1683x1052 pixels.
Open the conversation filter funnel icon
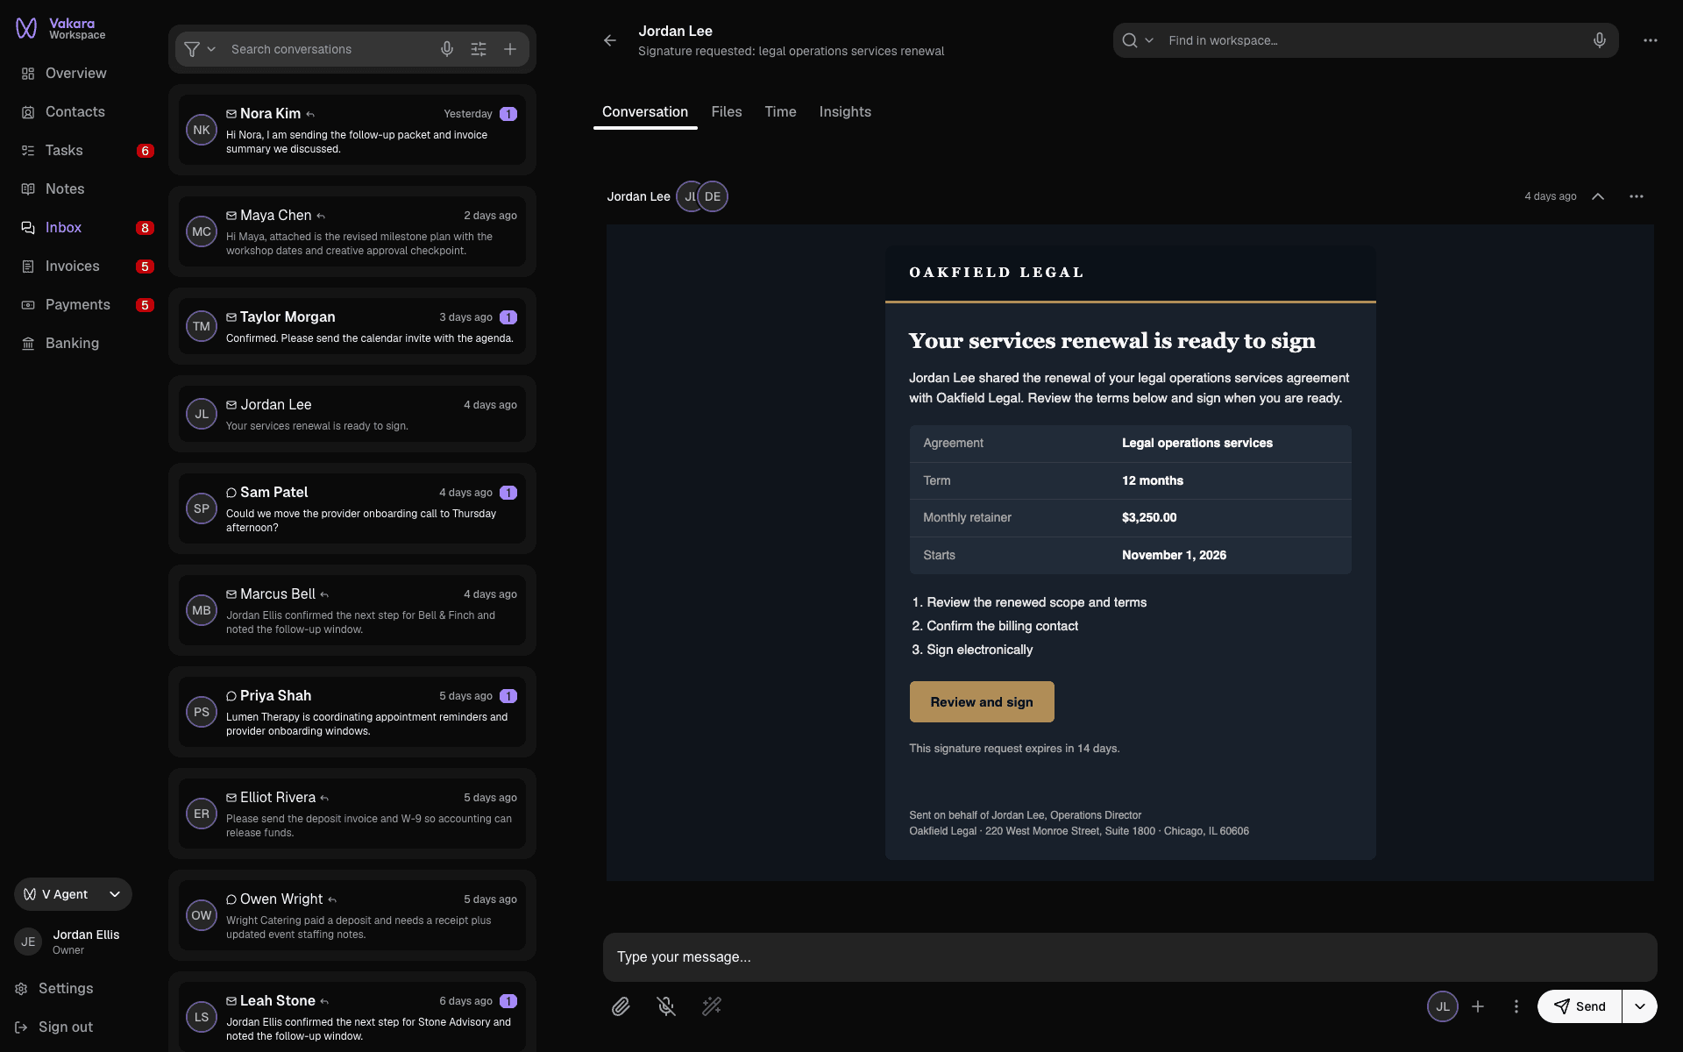tap(192, 49)
